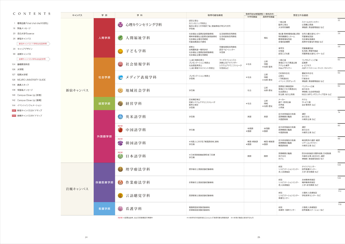Click the red 人間学部 faculty block
Image resolution: width=345 pixels, height=244 pixels.
104,38
